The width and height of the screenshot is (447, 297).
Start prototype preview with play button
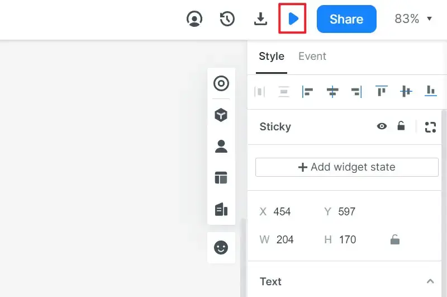293,18
